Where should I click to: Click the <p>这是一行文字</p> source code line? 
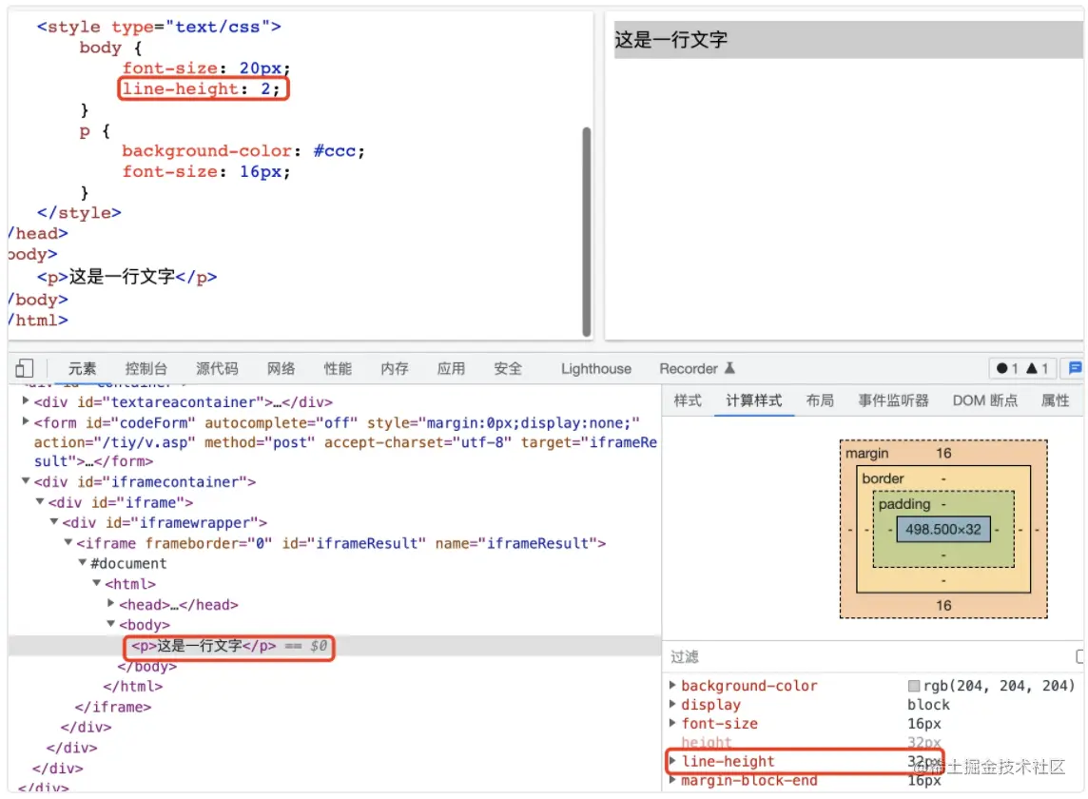127,277
